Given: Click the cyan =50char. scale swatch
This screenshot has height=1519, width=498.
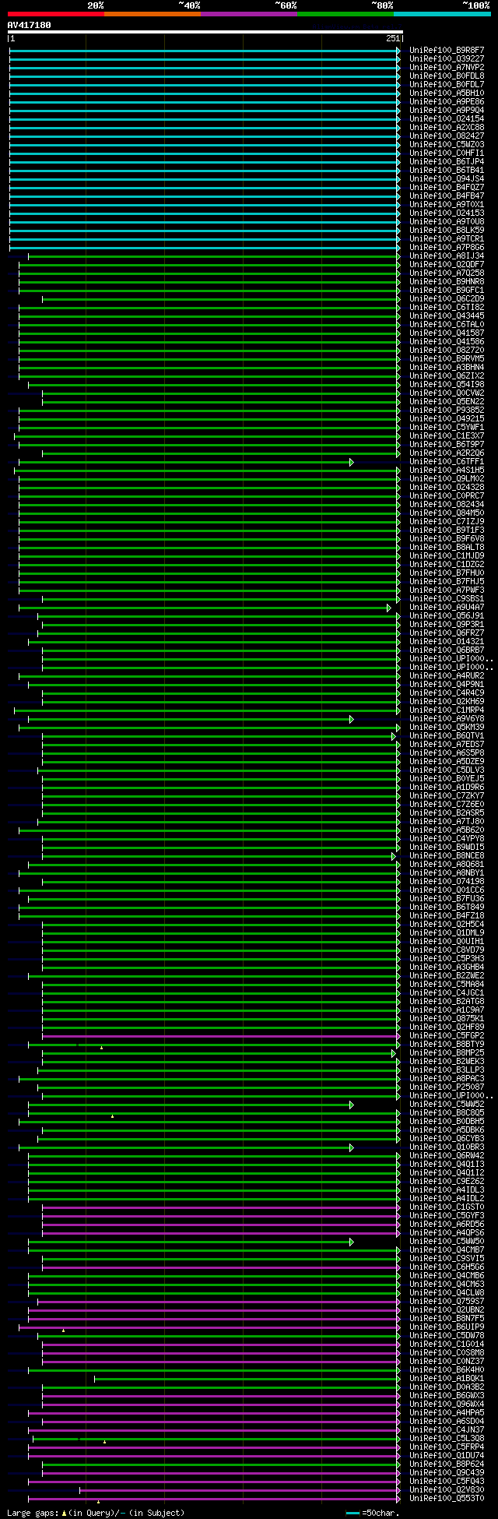Looking at the screenshot, I should [353, 1514].
